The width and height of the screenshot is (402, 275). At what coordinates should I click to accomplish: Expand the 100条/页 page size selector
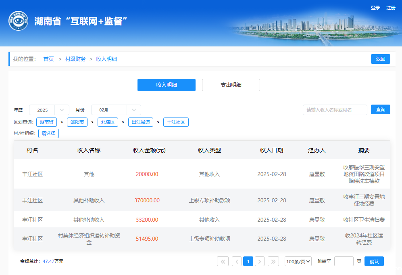click(298, 261)
